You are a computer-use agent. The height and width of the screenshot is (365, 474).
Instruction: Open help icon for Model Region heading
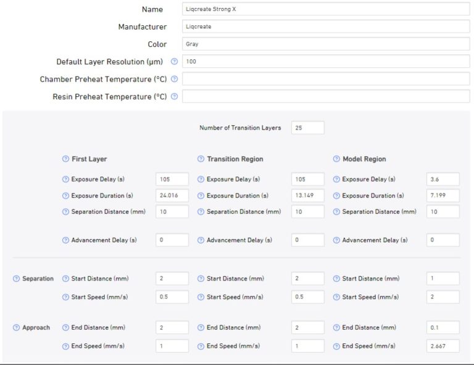(x=336, y=159)
